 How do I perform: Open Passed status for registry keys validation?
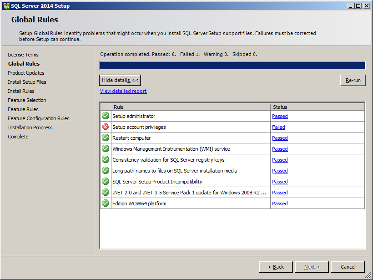pos(280,160)
